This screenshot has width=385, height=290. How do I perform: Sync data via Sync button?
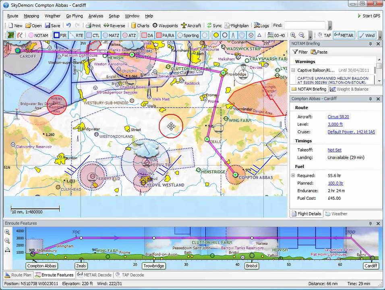(x=214, y=25)
